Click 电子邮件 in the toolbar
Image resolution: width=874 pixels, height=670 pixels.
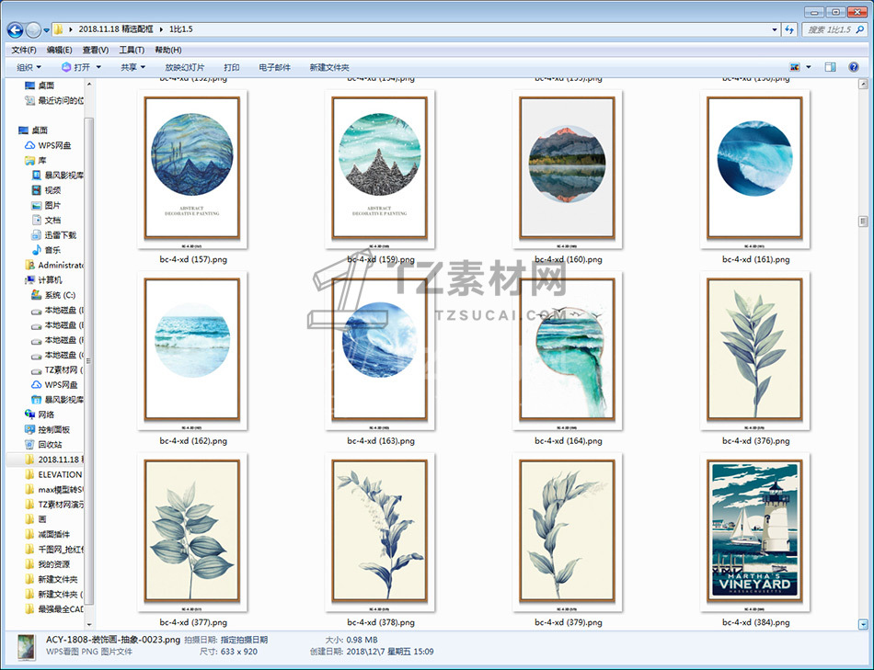click(x=274, y=67)
